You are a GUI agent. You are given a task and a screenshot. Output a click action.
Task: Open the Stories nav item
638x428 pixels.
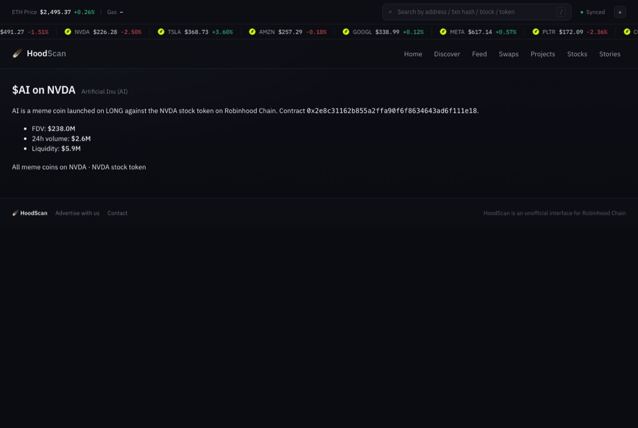(610, 54)
